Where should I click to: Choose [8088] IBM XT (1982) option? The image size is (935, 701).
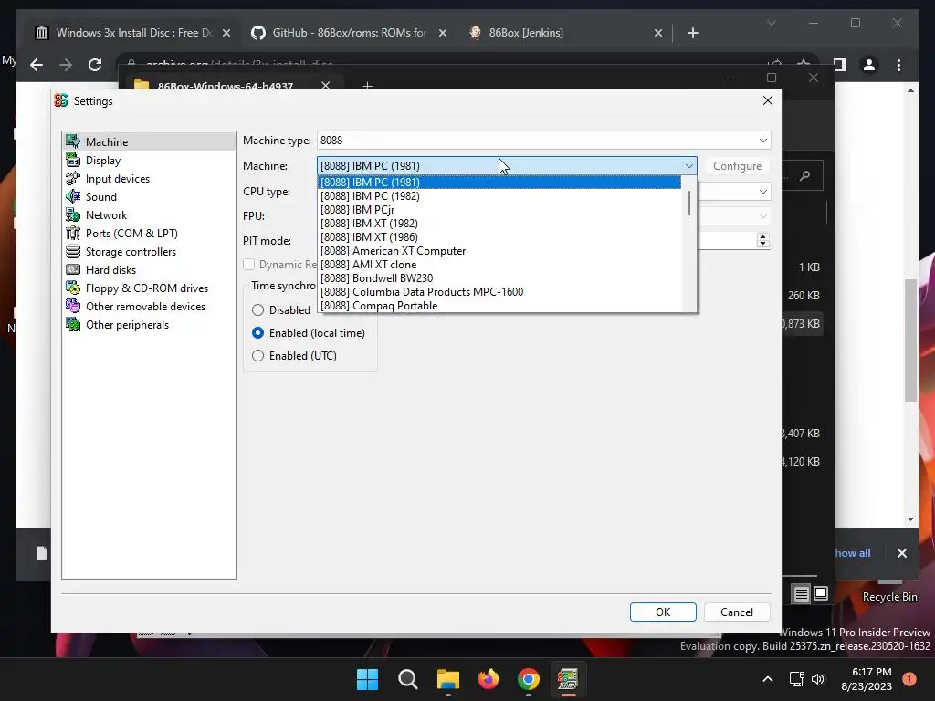click(x=499, y=224)
